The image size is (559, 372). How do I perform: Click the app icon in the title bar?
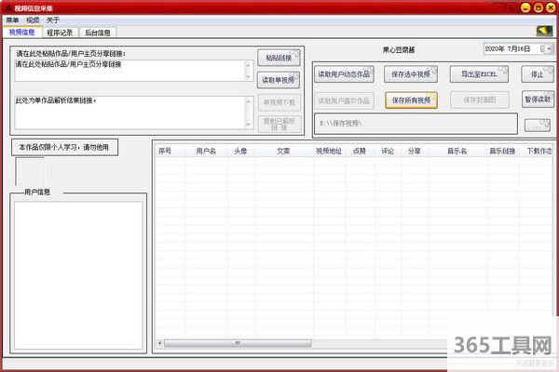pyautogui.click(x=7, y=7)
